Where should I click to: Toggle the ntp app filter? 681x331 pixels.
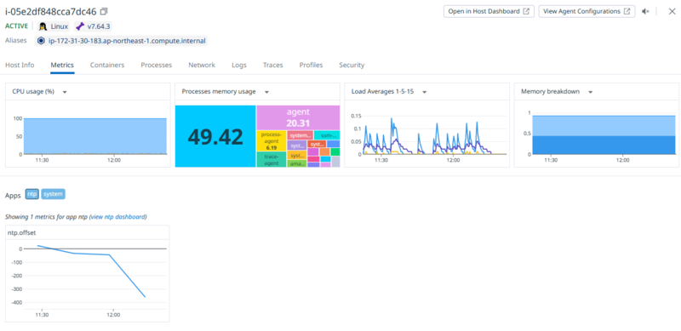[32, 194]
